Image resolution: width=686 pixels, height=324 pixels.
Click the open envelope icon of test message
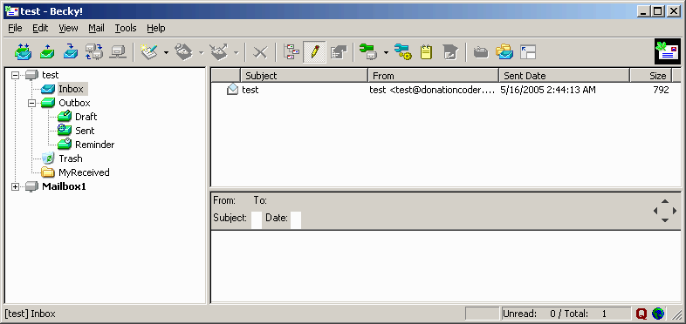click(232, 90)
